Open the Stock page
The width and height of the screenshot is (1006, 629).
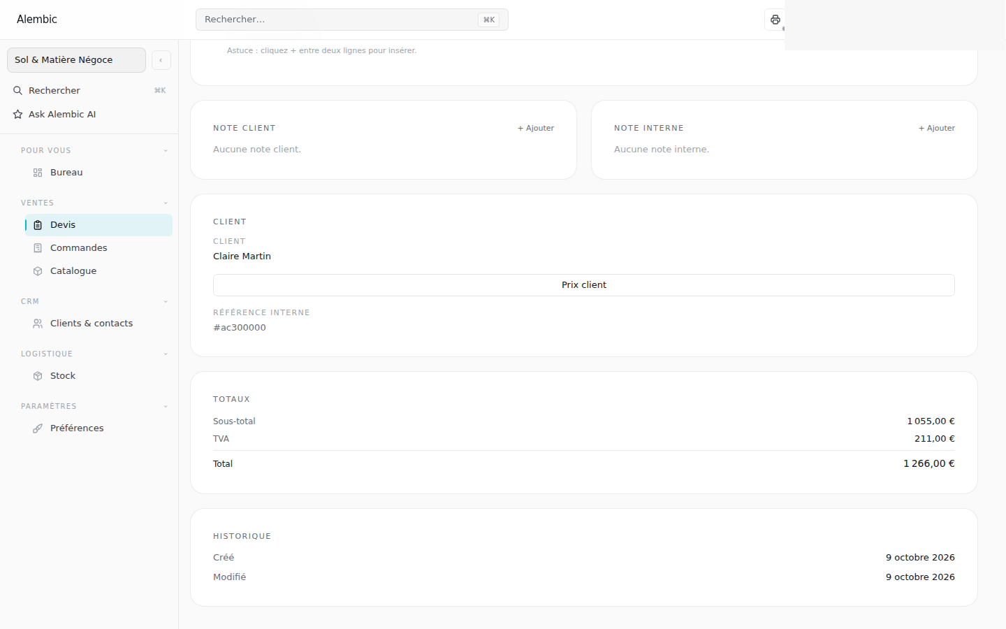99,376
